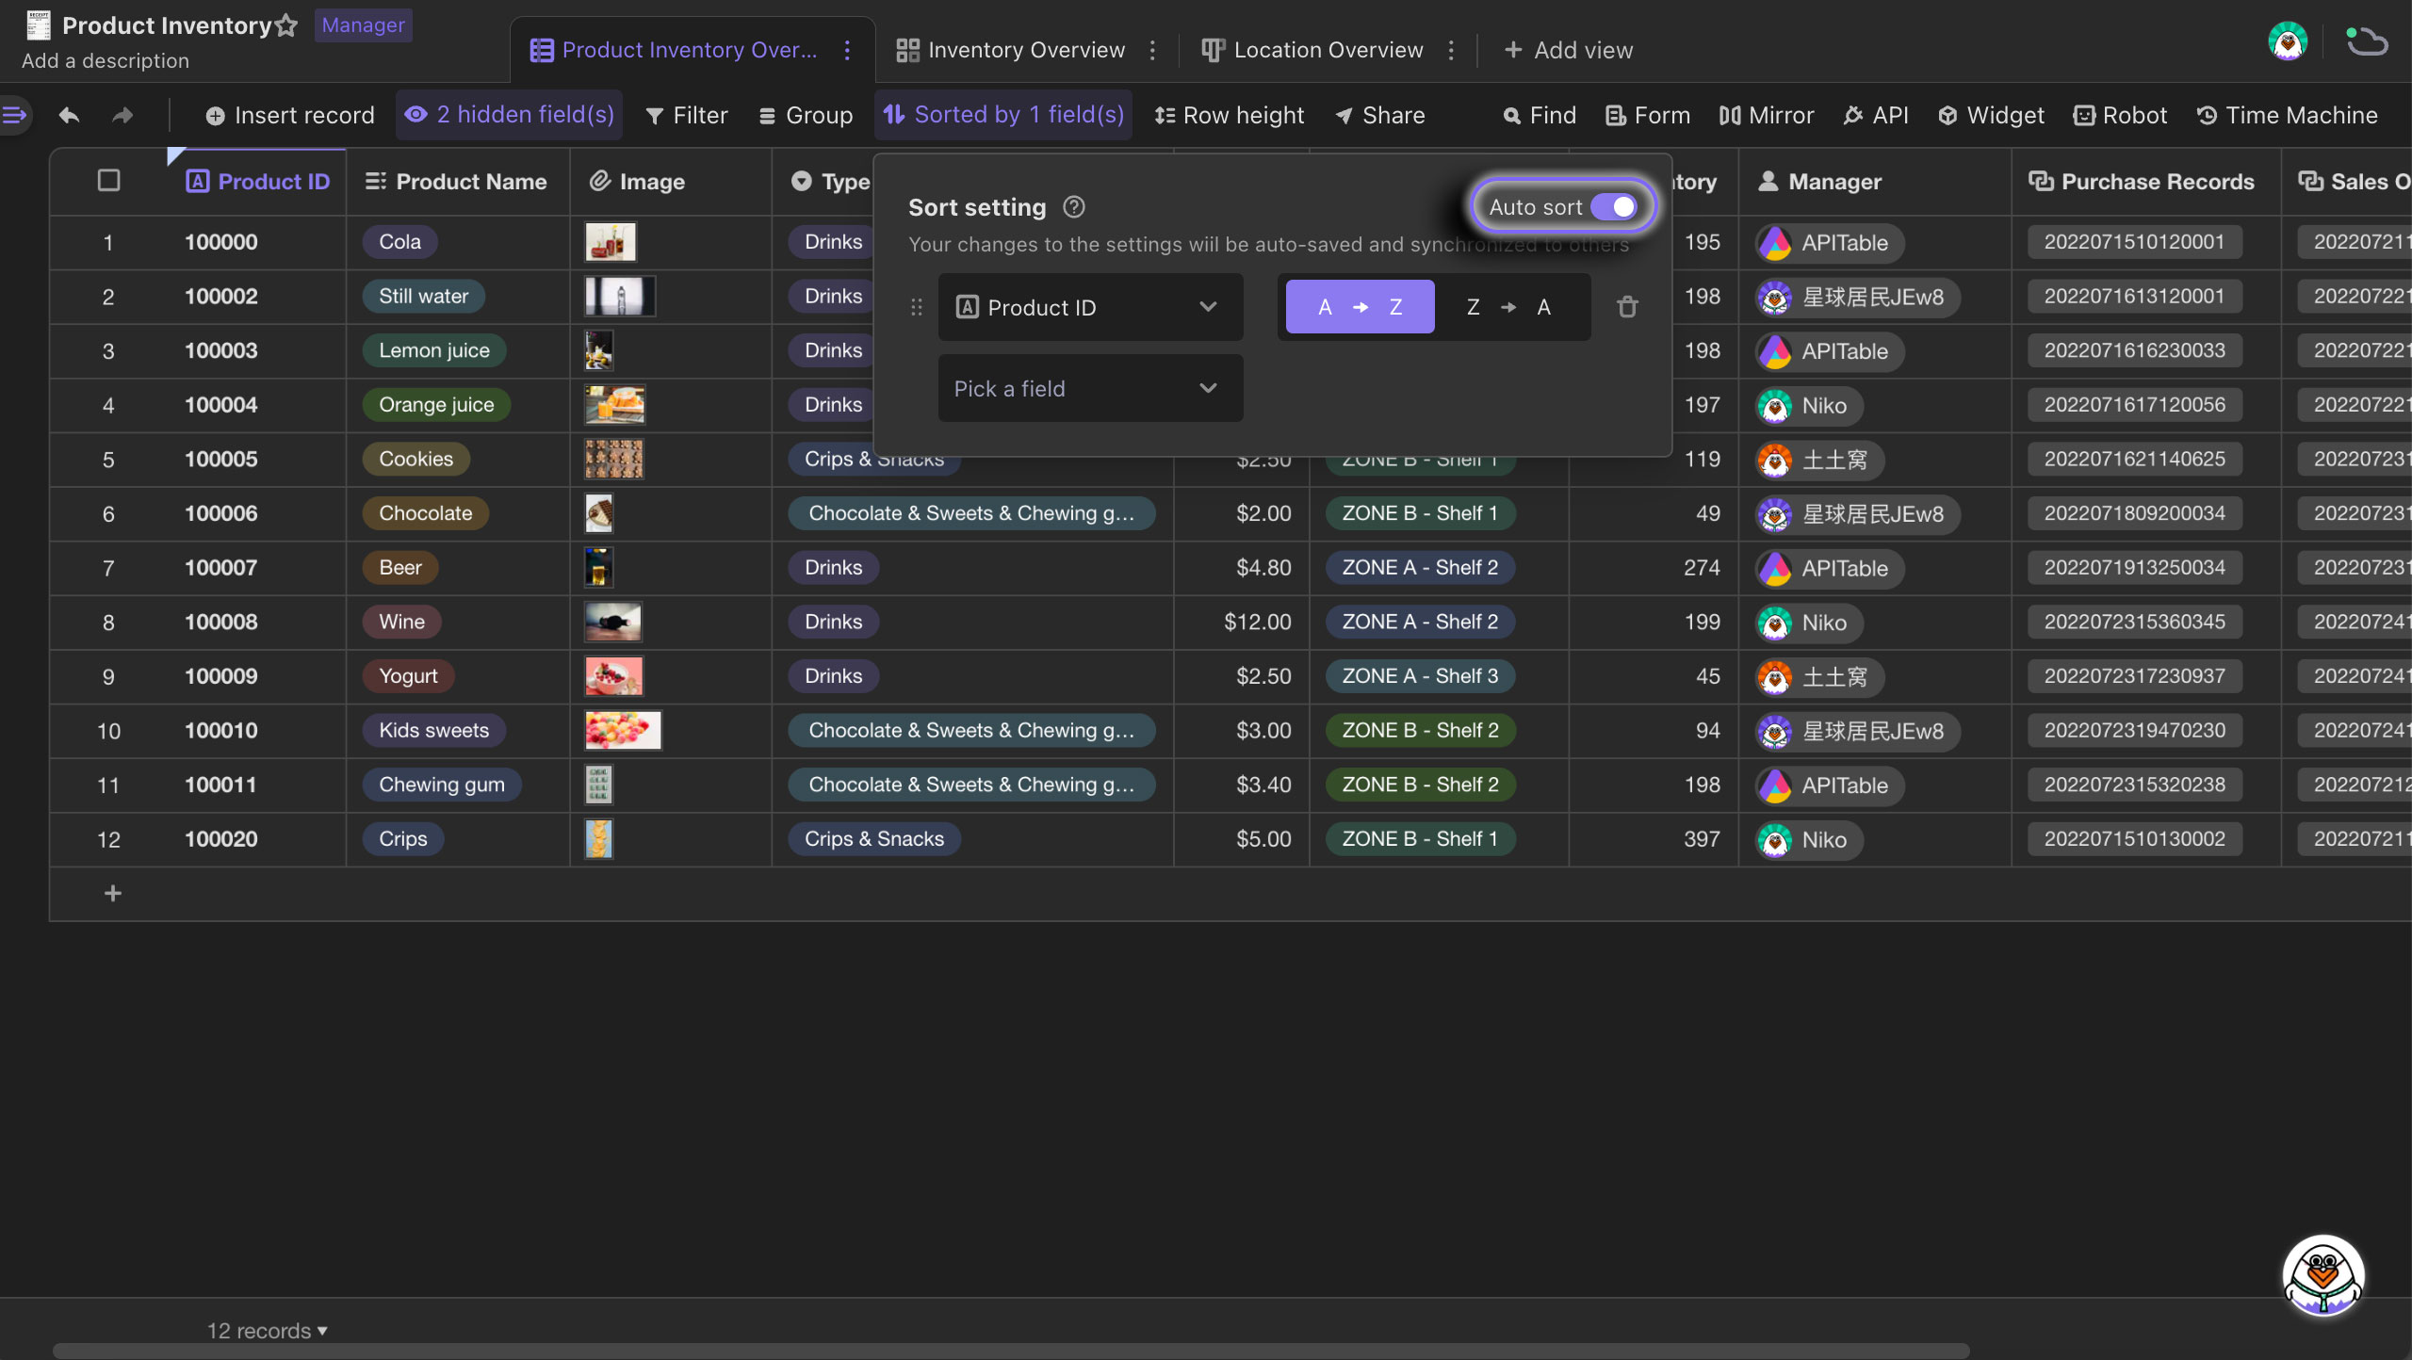The height and width of the screenshot is (1360, 2412).
Task: Switch to the Inventory Overview tab
Action: pyautogui.click(x=1025, y=50)
